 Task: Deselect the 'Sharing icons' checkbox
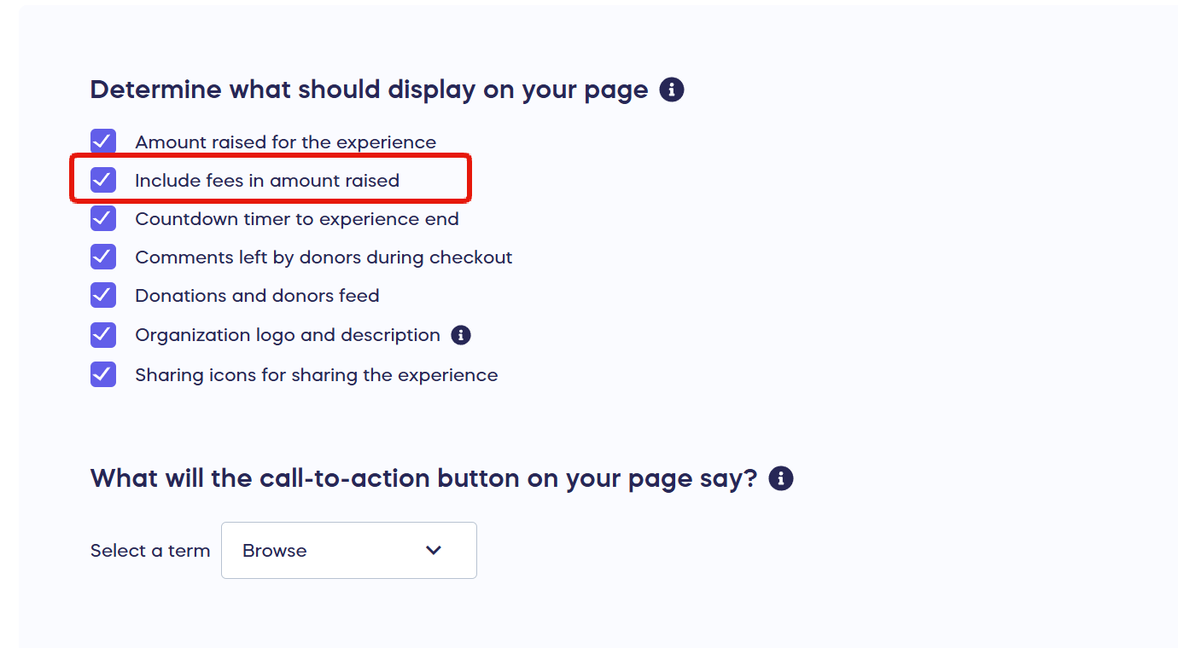click(x=103, y=374)
